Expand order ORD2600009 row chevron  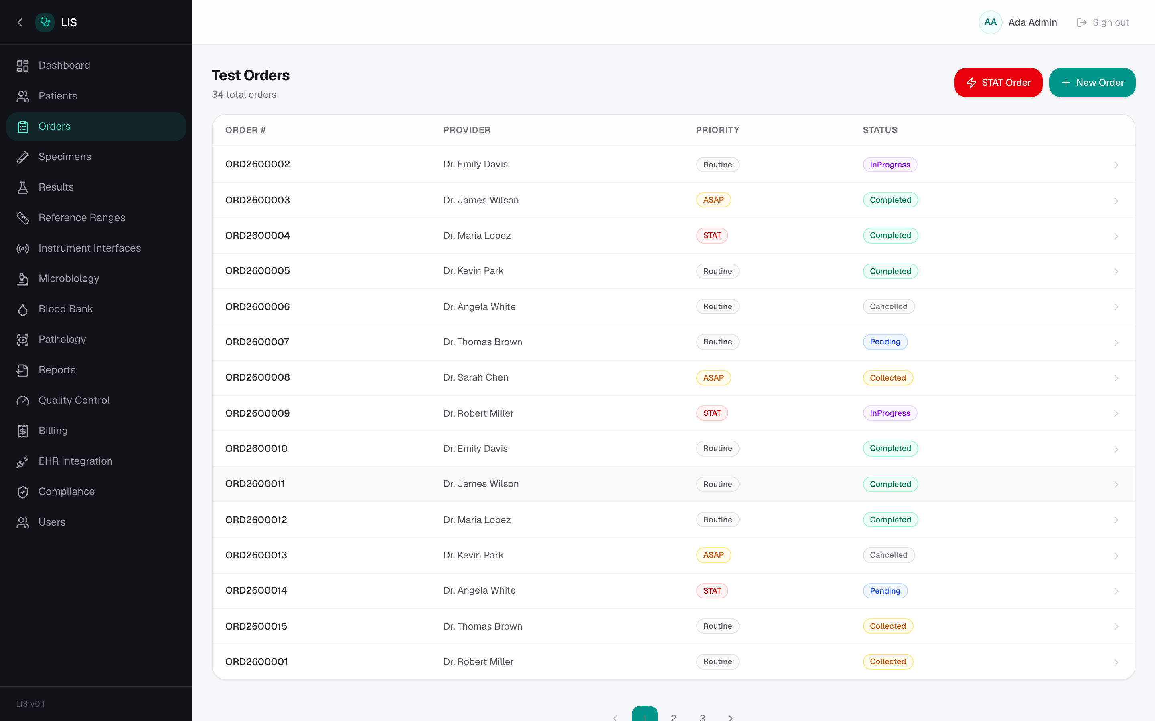(x=1116, y=413)
